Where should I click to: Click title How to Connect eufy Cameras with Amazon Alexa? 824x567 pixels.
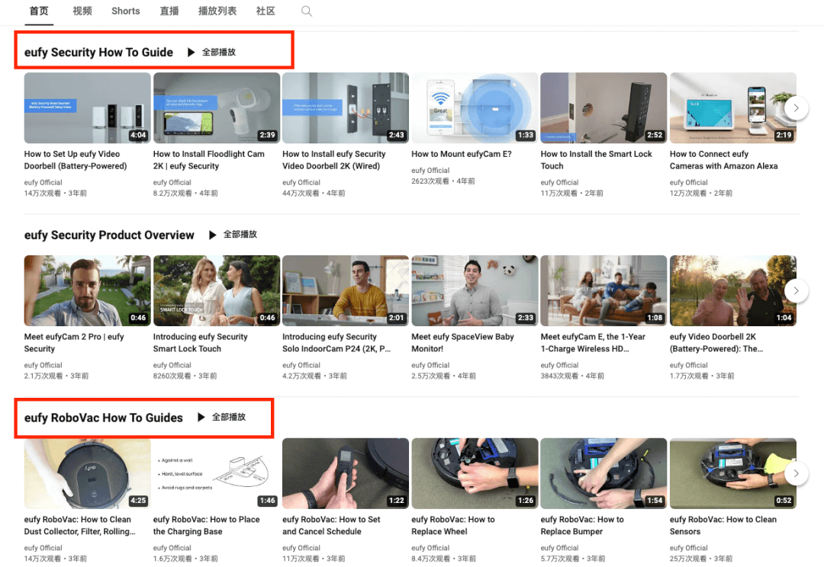click(723, 160)
